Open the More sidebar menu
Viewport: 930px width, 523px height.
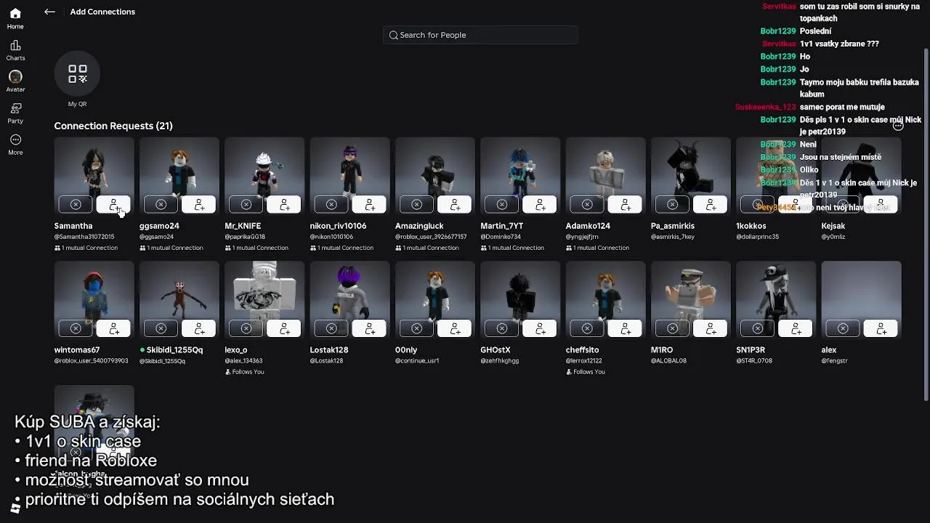[x=15, y=145]
